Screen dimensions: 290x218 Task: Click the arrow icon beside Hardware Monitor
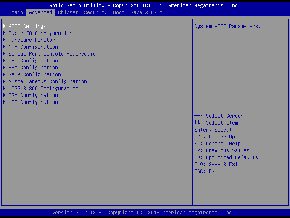tap(4, 40)
